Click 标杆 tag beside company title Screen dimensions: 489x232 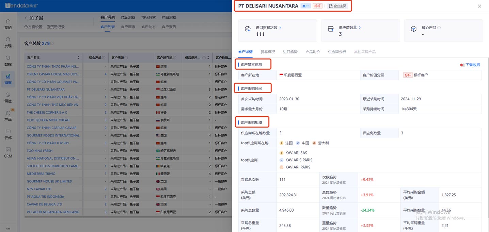pyautogui.click(x=317, y=6)
